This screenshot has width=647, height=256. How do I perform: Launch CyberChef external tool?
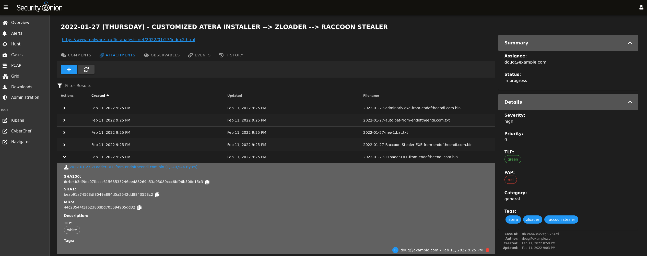point(25,131)
